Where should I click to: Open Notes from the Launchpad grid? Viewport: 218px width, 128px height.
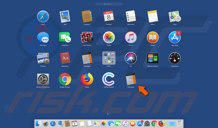(x=153, y=16)
